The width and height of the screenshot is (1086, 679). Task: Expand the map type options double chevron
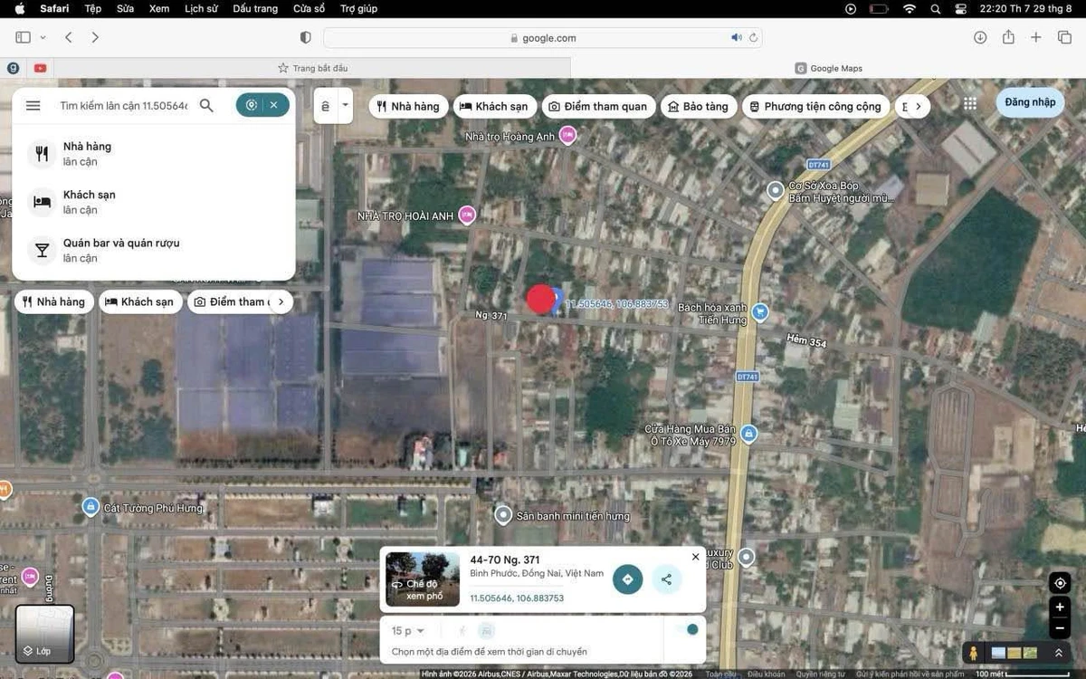[1058, 653]
